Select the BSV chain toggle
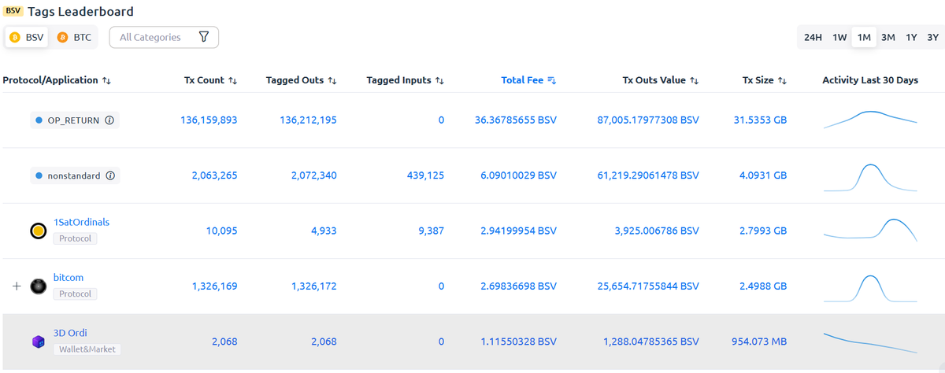Image resolution: width=945 pixels, height=373 pixels. click(27, 37)
